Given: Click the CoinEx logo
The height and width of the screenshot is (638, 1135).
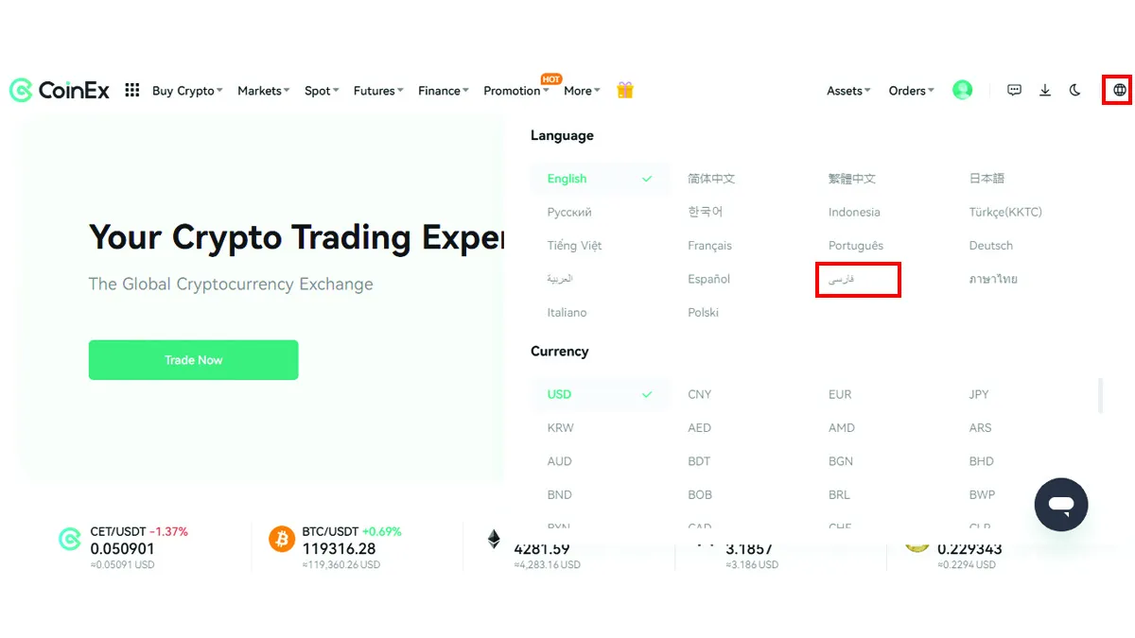Looking at the screenshot, I should click(59, 90).
